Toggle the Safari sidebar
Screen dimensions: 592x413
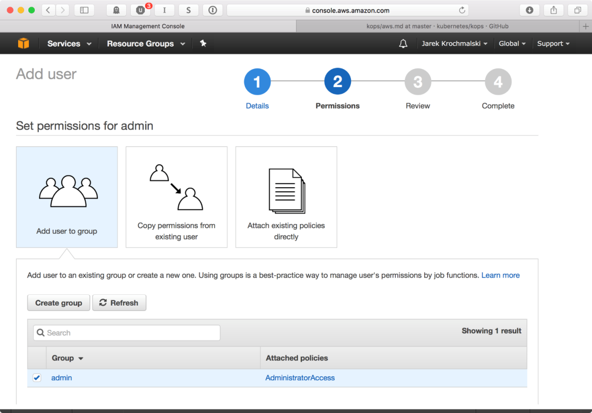84,10
